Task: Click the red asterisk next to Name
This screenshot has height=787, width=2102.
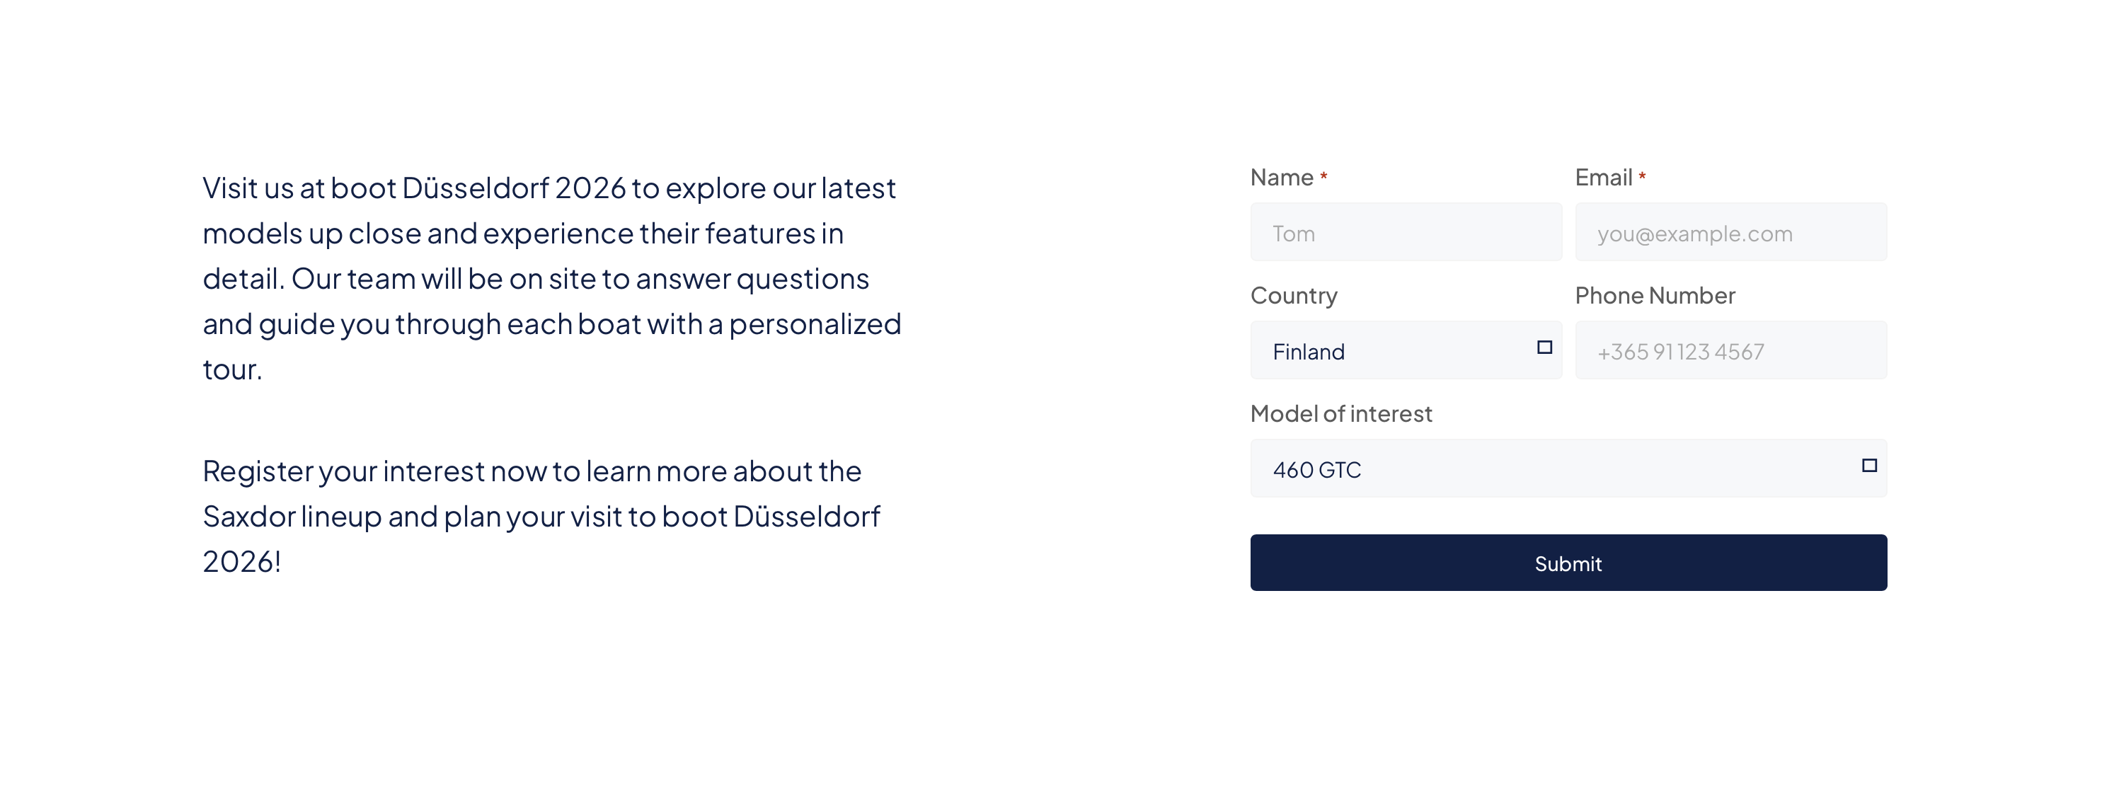Action: pos(1323,176)
